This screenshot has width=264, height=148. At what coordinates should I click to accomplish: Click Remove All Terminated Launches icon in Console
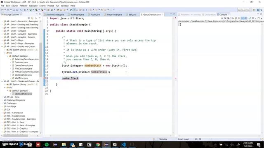pos(228,18)
